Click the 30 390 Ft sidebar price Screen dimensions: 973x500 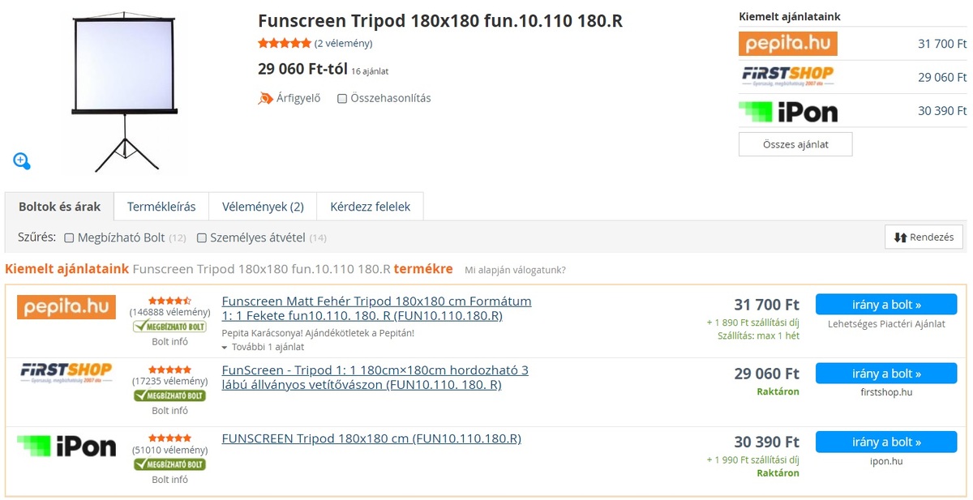(x=942, y=111)
